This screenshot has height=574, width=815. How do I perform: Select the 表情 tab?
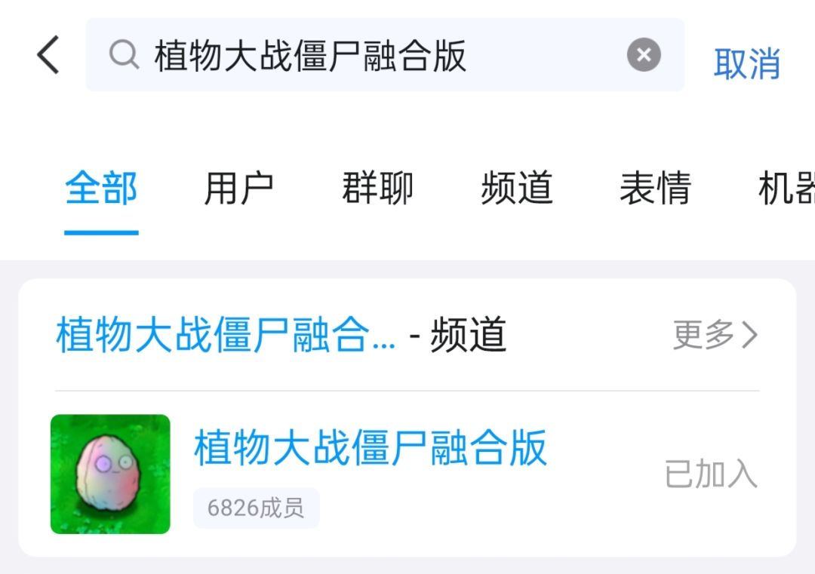coord(656,188)
